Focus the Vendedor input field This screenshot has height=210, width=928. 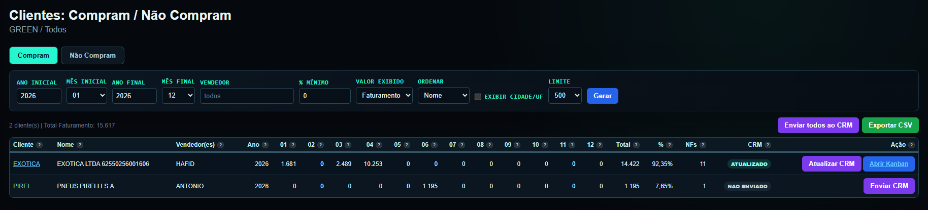(x=247, y=96)
